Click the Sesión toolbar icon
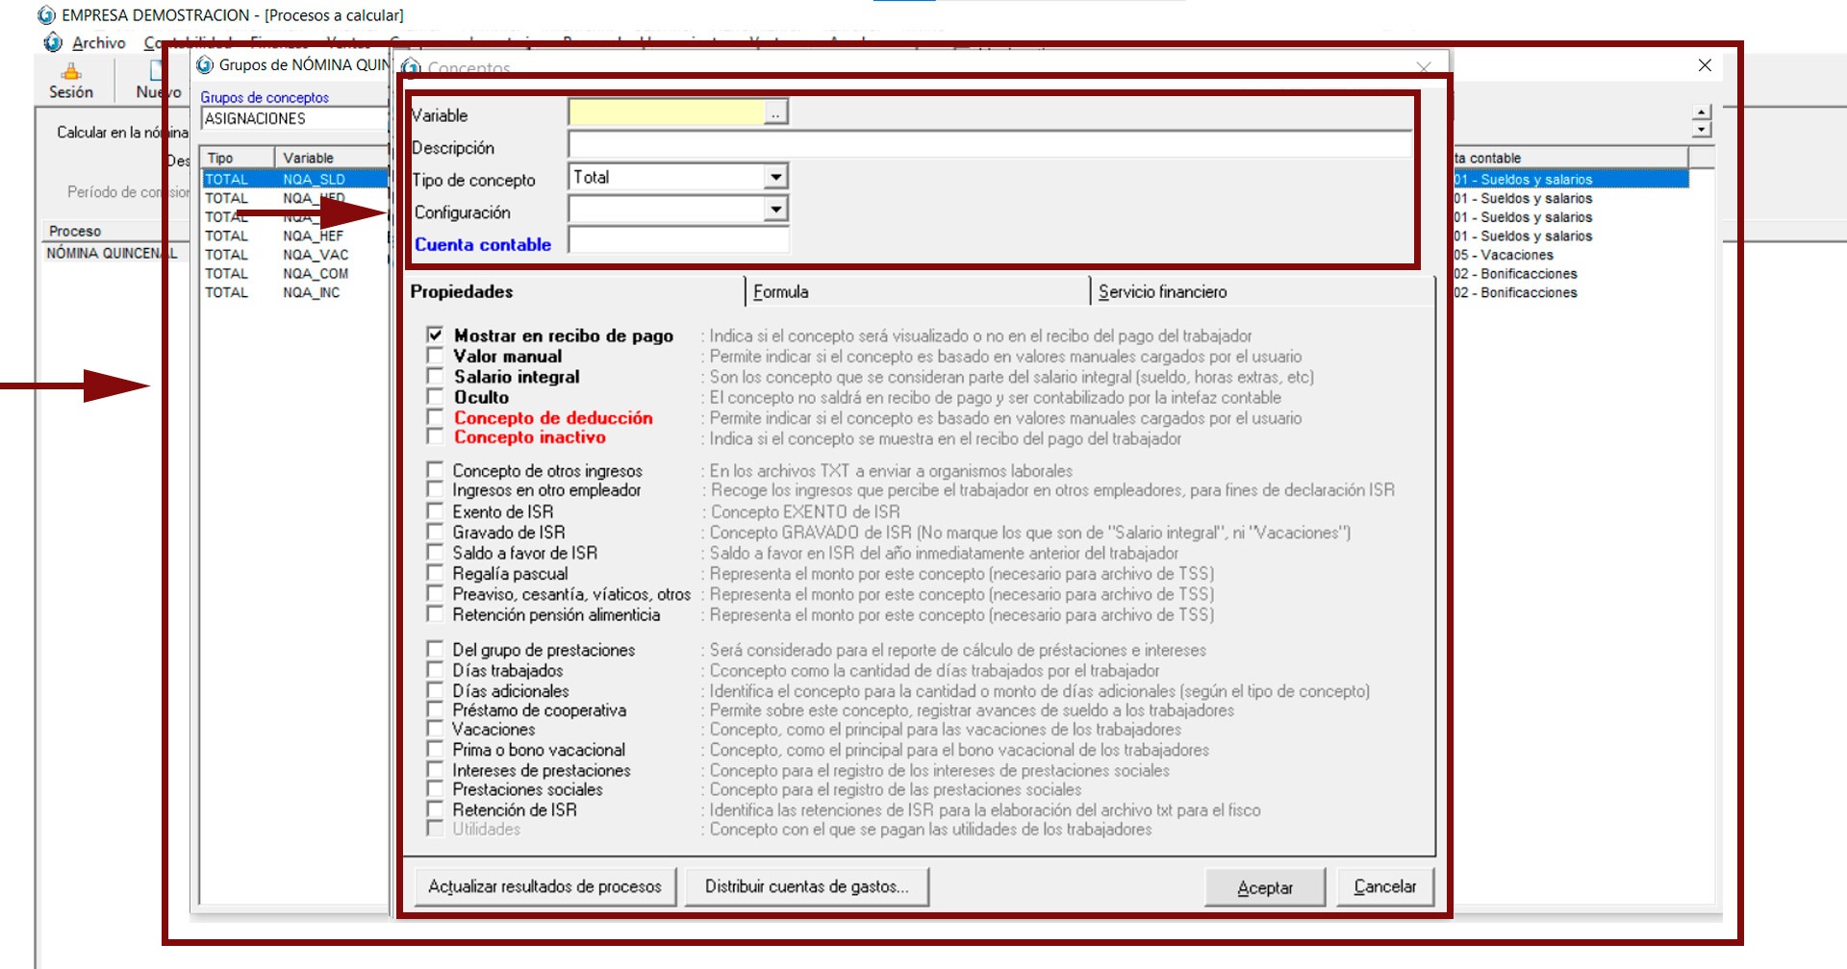The width and height of the screenshot is (1847, 969). [x=71, y=73]
